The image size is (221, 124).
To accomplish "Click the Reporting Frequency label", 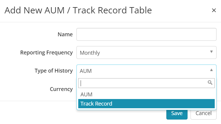I will [x=46, y=53].
